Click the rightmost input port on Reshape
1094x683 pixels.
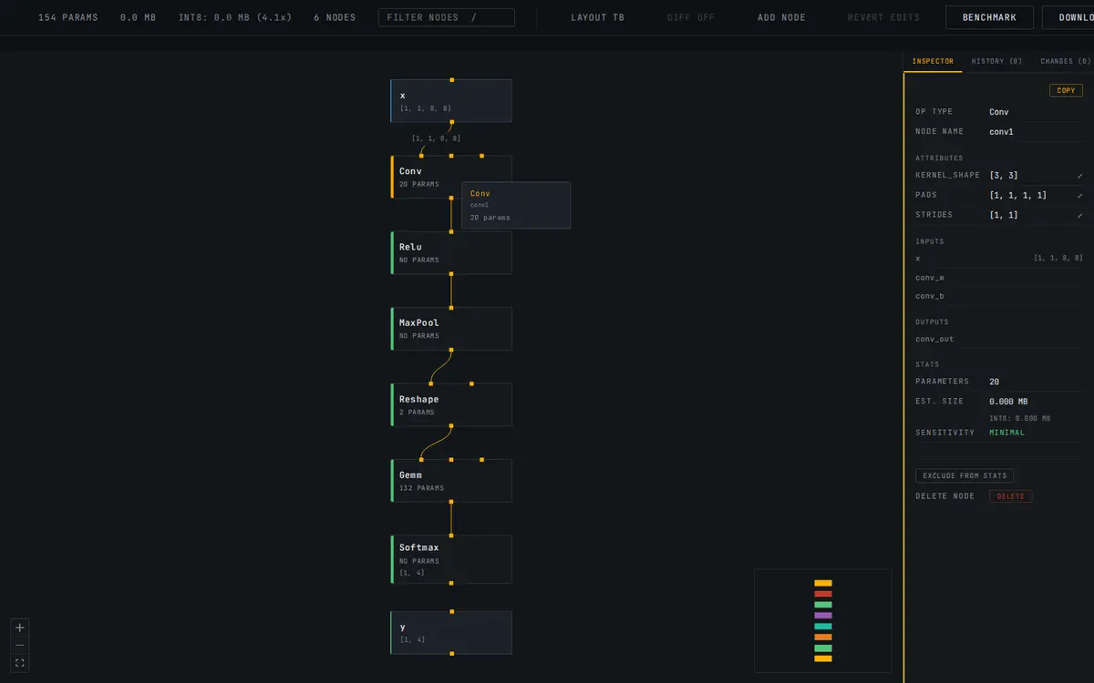pyautogui.click(x=471, y=383)
